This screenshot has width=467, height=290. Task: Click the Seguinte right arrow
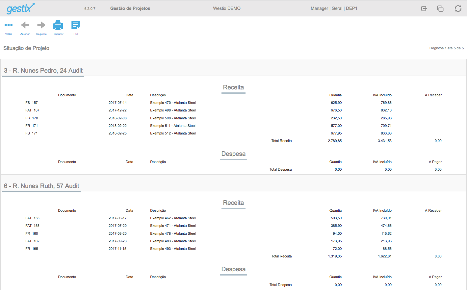pyautogui.click(x=41, y=25)
